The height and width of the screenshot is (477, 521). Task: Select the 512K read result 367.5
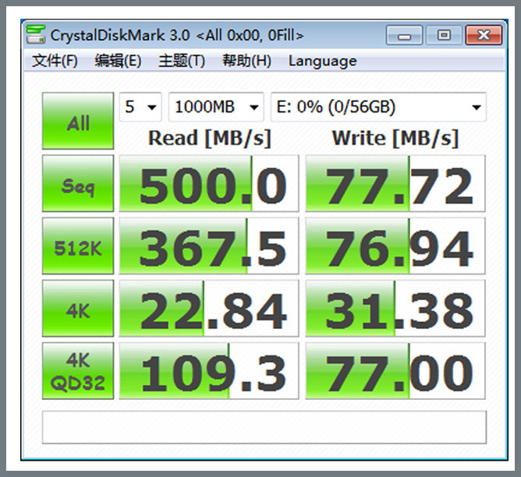(209, 246)
